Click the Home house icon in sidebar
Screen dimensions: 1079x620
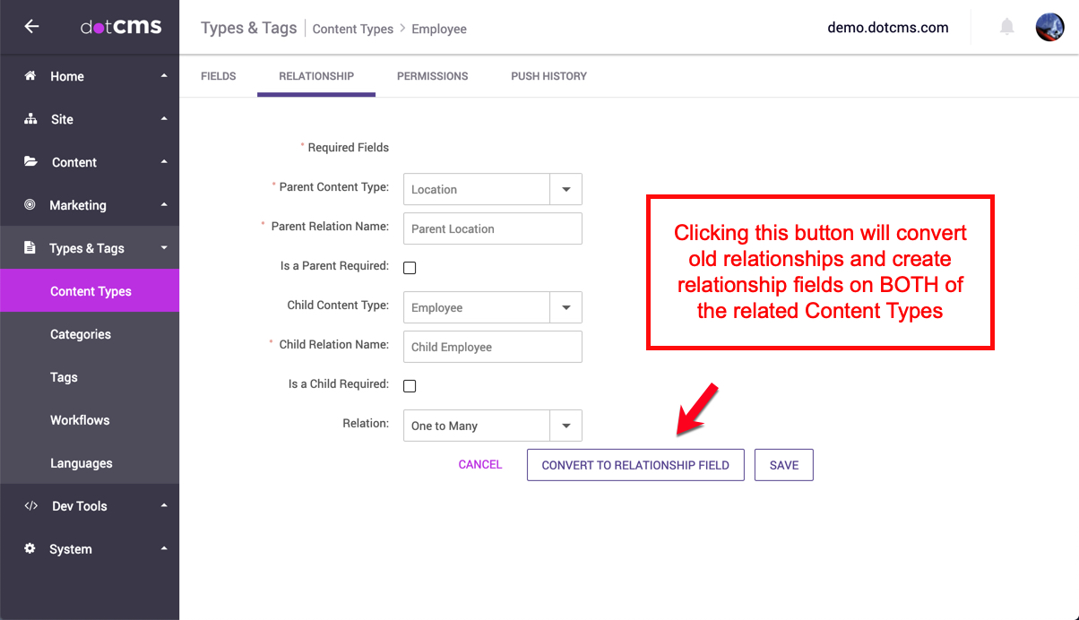point(30,76)
